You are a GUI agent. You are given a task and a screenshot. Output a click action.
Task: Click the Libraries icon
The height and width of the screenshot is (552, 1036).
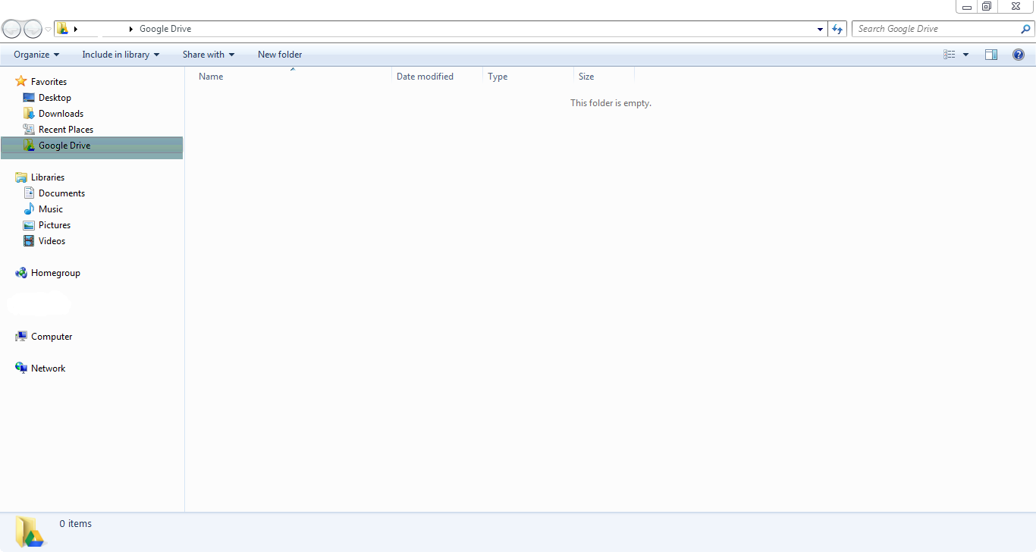pos(21,177)
